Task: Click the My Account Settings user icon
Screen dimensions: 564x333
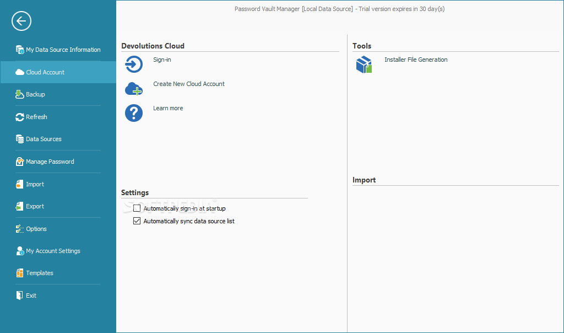Action: pos(20,251)
